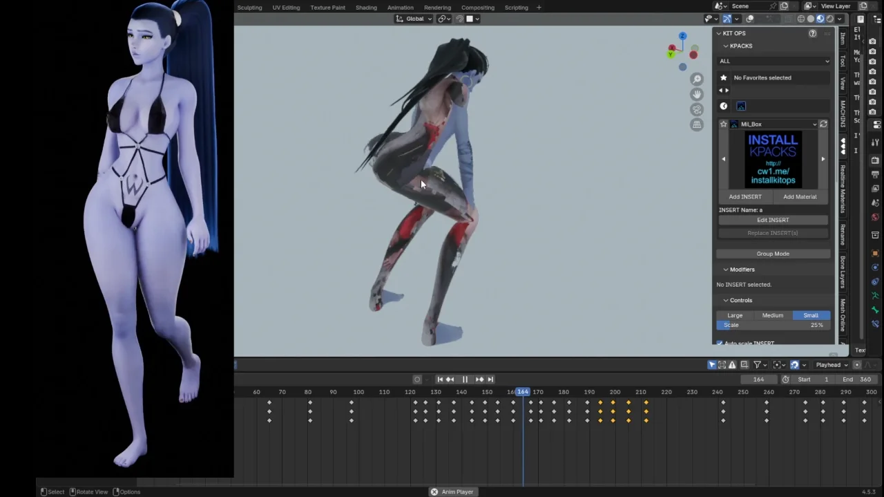The width and height of the screenshot is (884, 497).
Task: Open the Shading workspace tab
Action: 366,8
